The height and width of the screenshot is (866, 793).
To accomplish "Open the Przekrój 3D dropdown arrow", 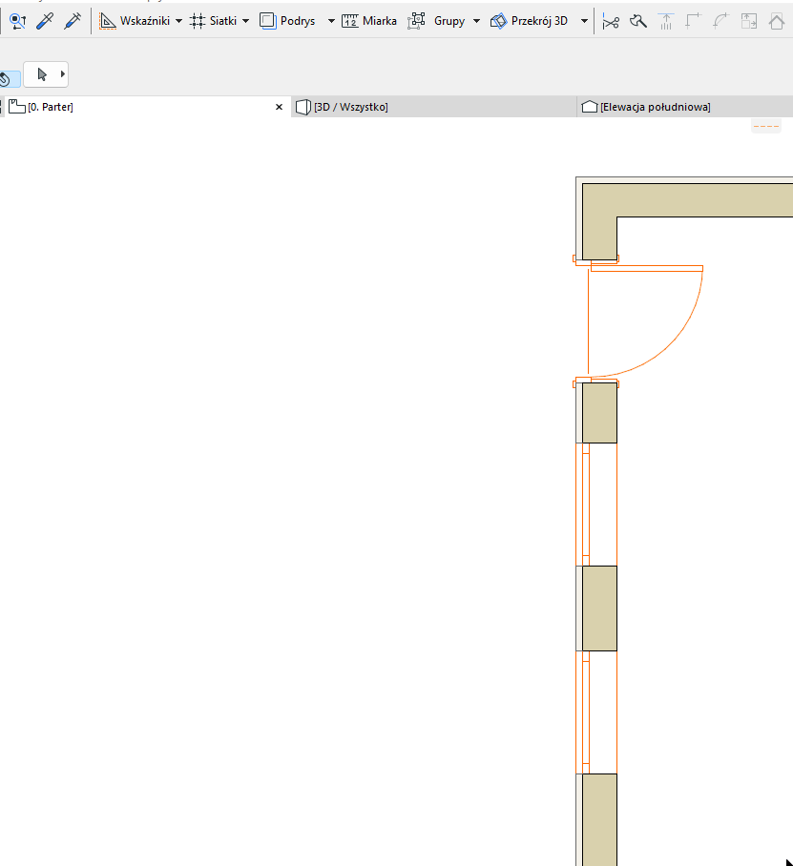I will (x=585, y=20).
